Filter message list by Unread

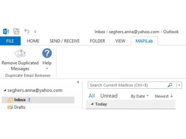[x=109, y=96]
